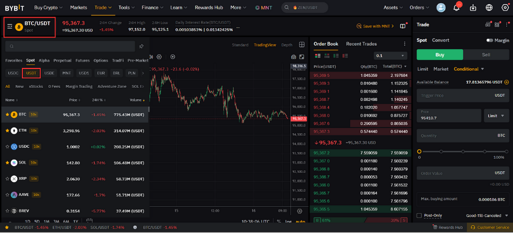The width and height of the screenshot is (513, 233).
Task: Open the multi-chart grid layout icon
Action: (x=302, y=45)
